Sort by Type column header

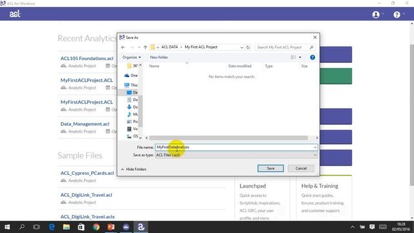click(x=269, y=66)
